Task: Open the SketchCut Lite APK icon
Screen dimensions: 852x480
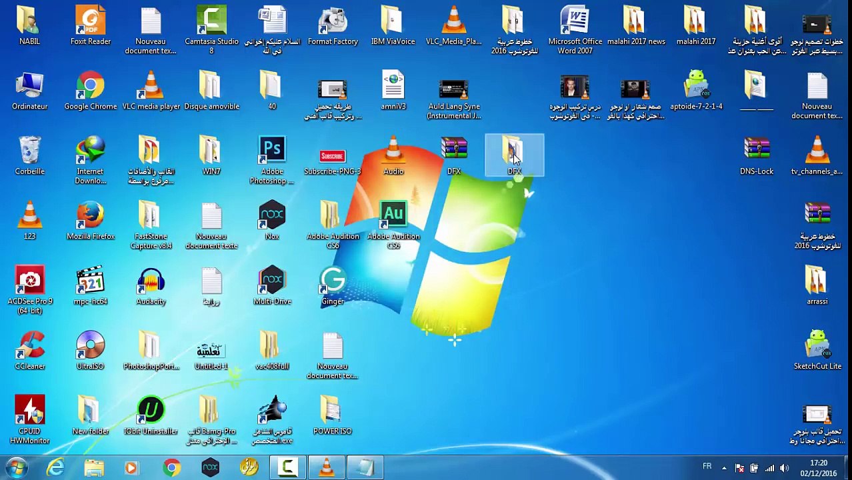Action: [x=817, y=350]
